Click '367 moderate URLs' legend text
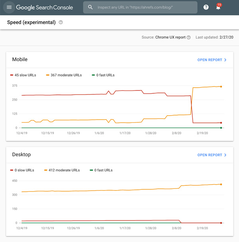 coord(66,75)
